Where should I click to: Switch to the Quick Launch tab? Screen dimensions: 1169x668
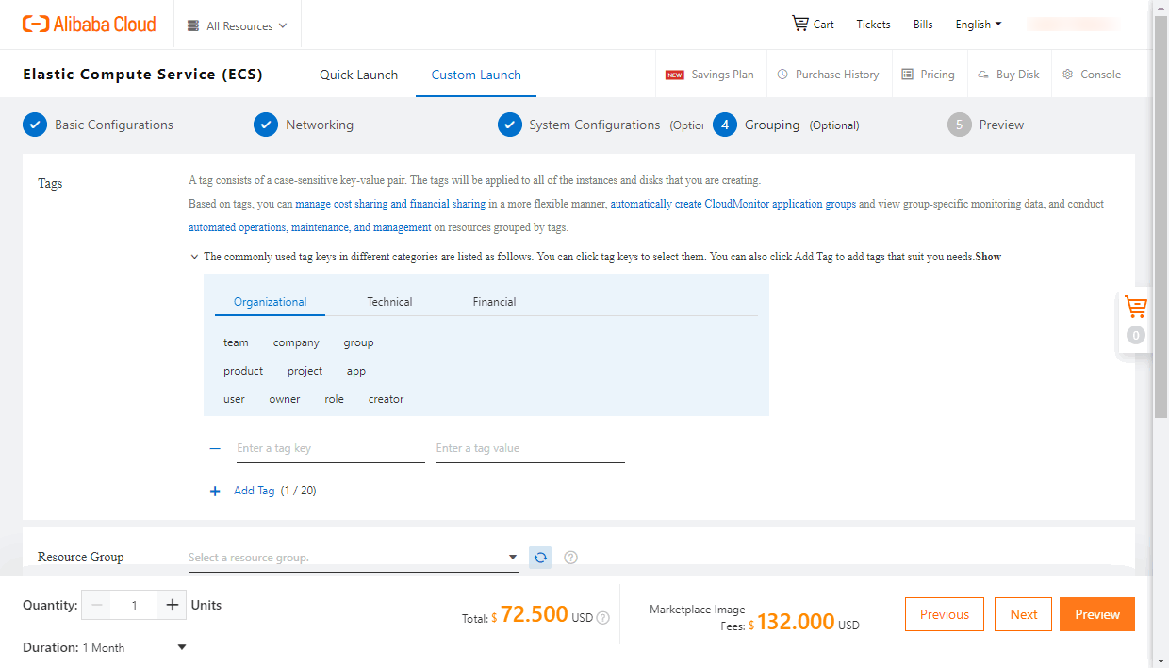click(358, 74)
